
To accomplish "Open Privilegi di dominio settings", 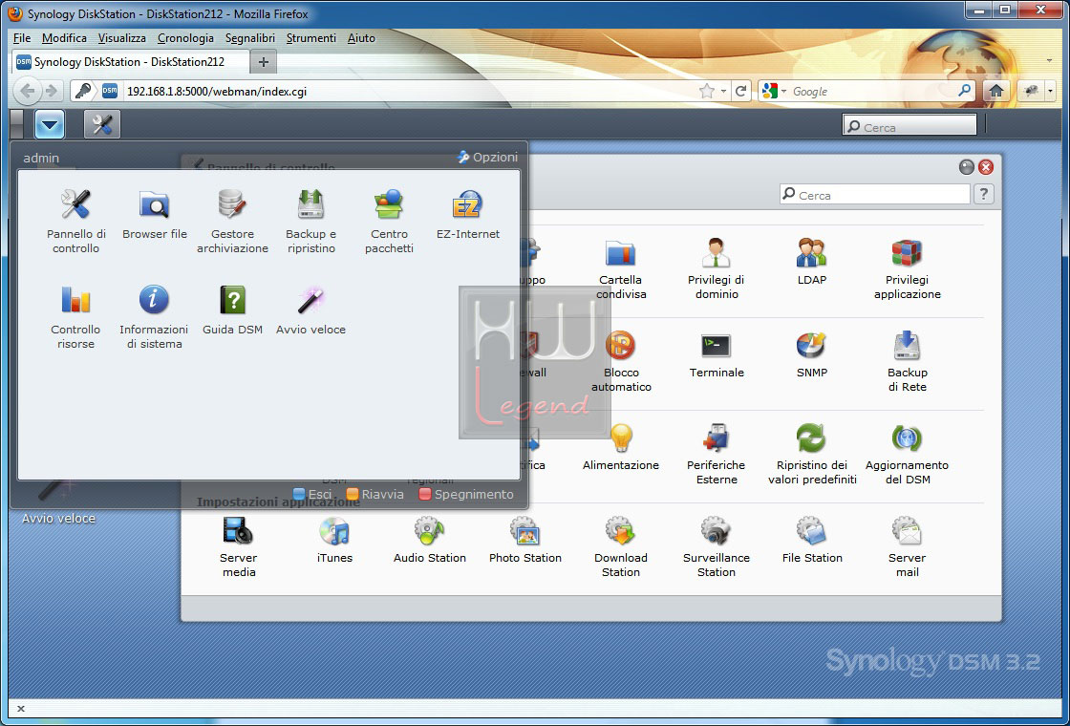I will pos(716,268).
